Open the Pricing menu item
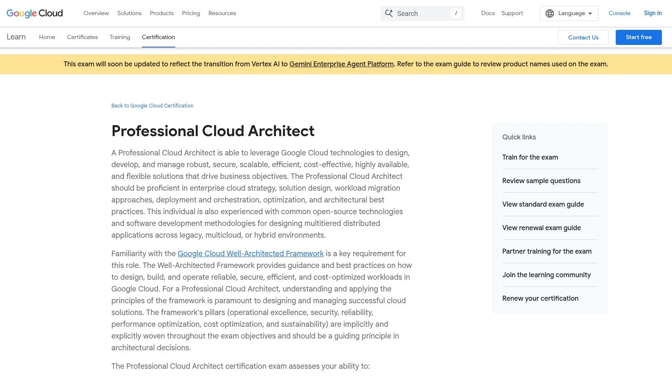The height and width of the screenshot is (378, 672). 191,13
